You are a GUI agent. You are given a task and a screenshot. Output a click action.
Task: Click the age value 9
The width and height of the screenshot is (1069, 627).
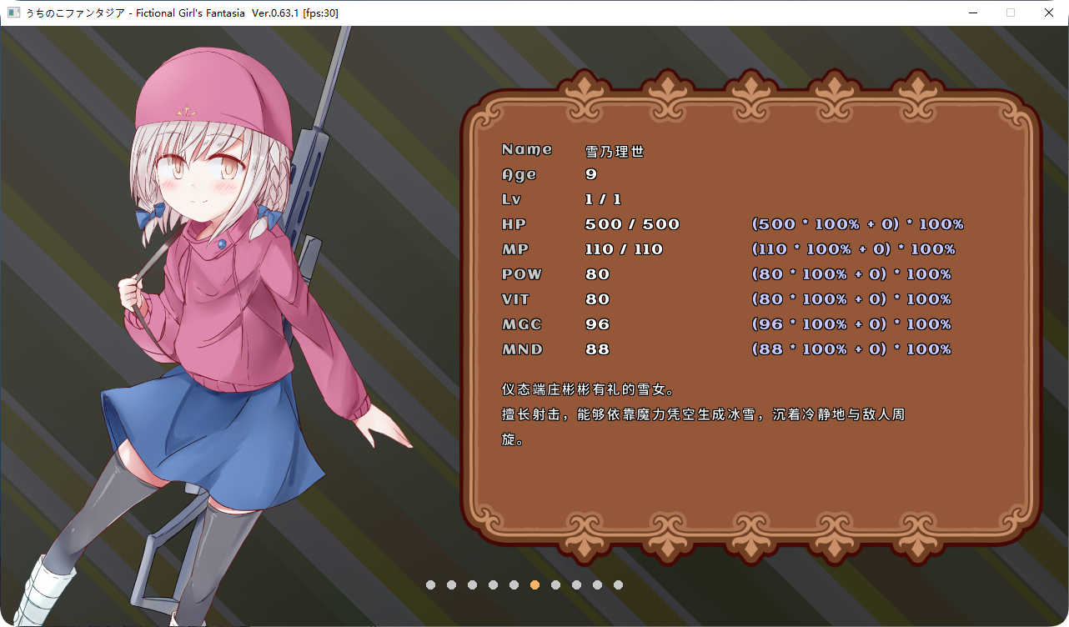click(x=591, y=174)
